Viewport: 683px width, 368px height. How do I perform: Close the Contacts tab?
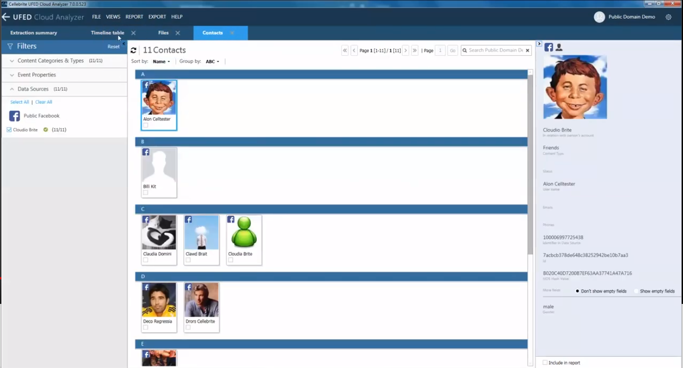232,33
